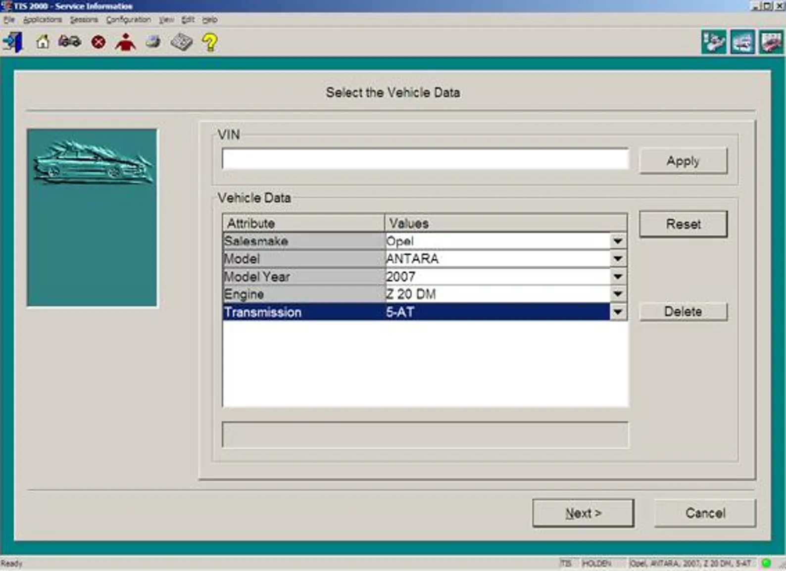This screenshot has width=786, height=571.
Task: Expand the Salesmake dropdown arrow
Action: coord(618,241)
